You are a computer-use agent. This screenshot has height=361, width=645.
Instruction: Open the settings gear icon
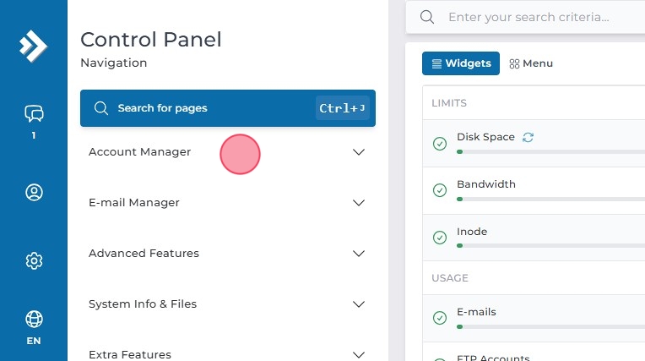[34, 260]
